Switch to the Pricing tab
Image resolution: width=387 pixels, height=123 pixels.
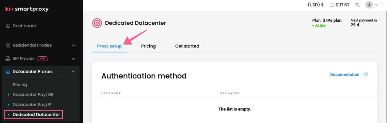(148, 46)
